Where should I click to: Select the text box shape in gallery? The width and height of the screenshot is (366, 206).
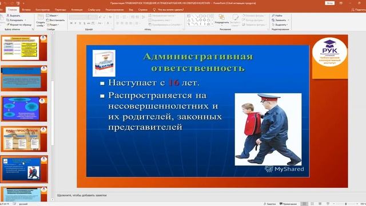tap(189, 16)
